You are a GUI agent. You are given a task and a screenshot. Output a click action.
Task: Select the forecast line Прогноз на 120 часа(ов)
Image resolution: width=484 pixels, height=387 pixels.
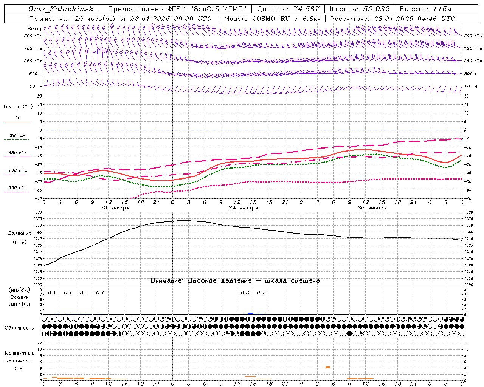[73, 19]
